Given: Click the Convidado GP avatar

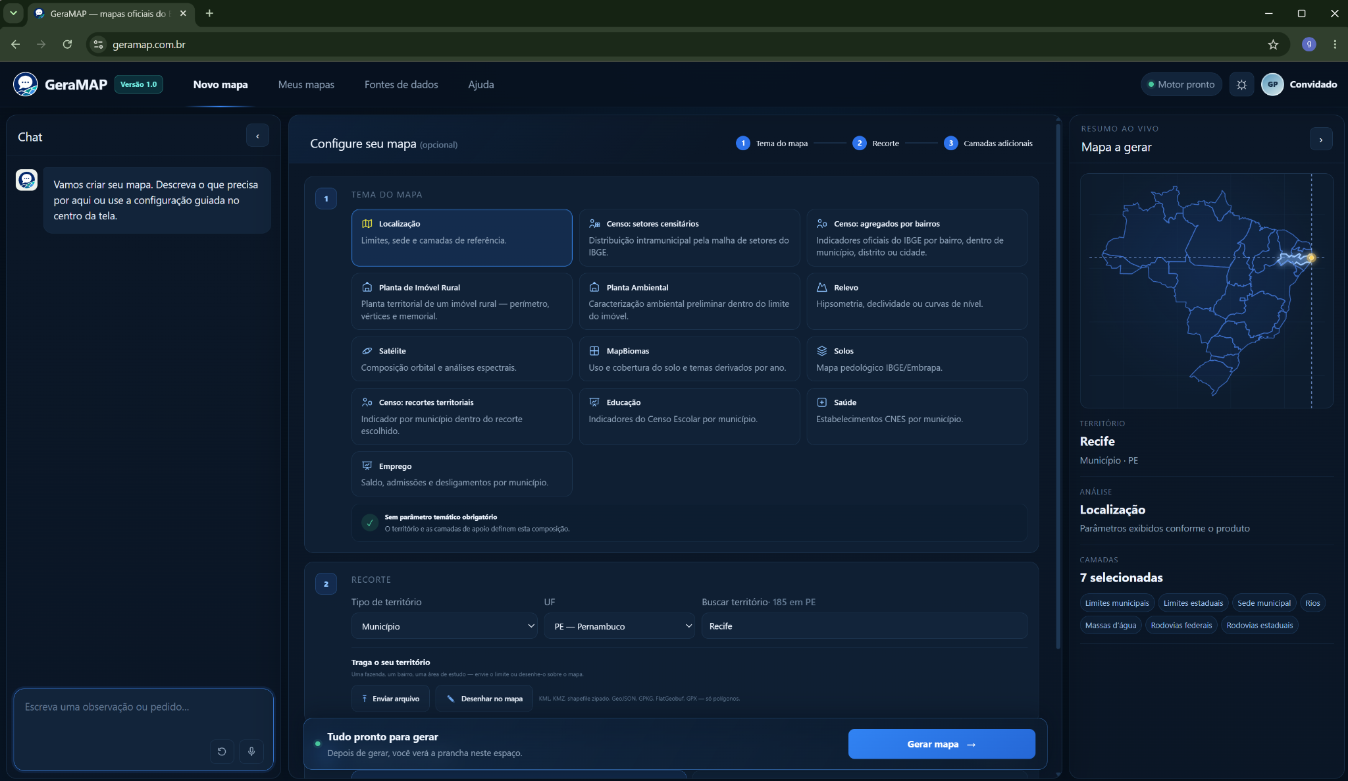Looking at the screenshot, I should [x=1272, y=84].
